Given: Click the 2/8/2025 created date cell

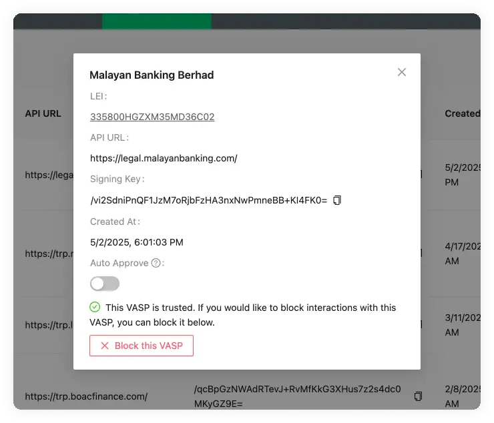Looking at the screenshot, I should (x=462, y=396).
